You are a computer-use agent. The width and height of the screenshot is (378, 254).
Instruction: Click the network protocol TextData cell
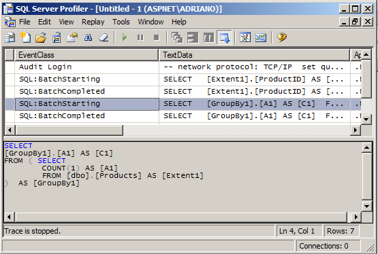254,67
